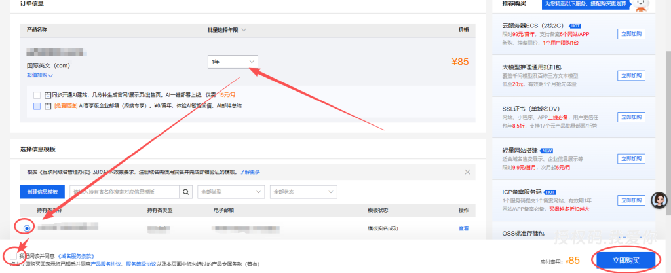
Task: Click the 创建信息模板 button
Action: point(42,192)
